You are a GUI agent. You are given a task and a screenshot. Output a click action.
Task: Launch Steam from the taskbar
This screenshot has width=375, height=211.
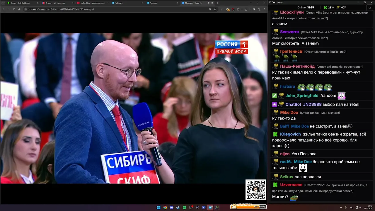click(178, 207)
